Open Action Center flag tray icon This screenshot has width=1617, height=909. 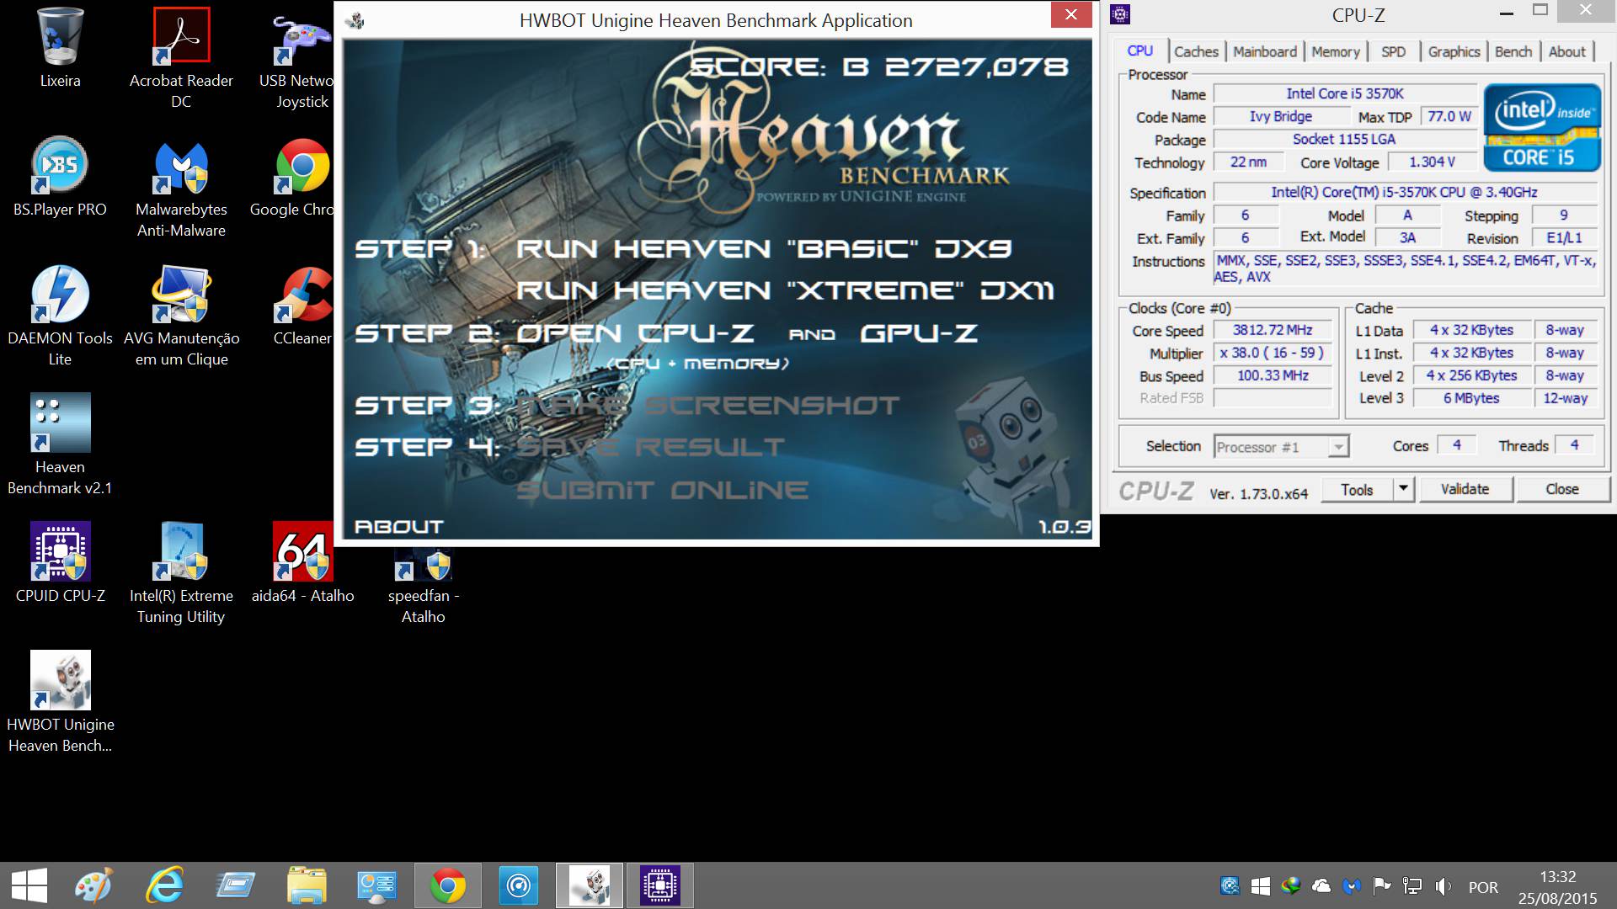(x=1382, y=886)
